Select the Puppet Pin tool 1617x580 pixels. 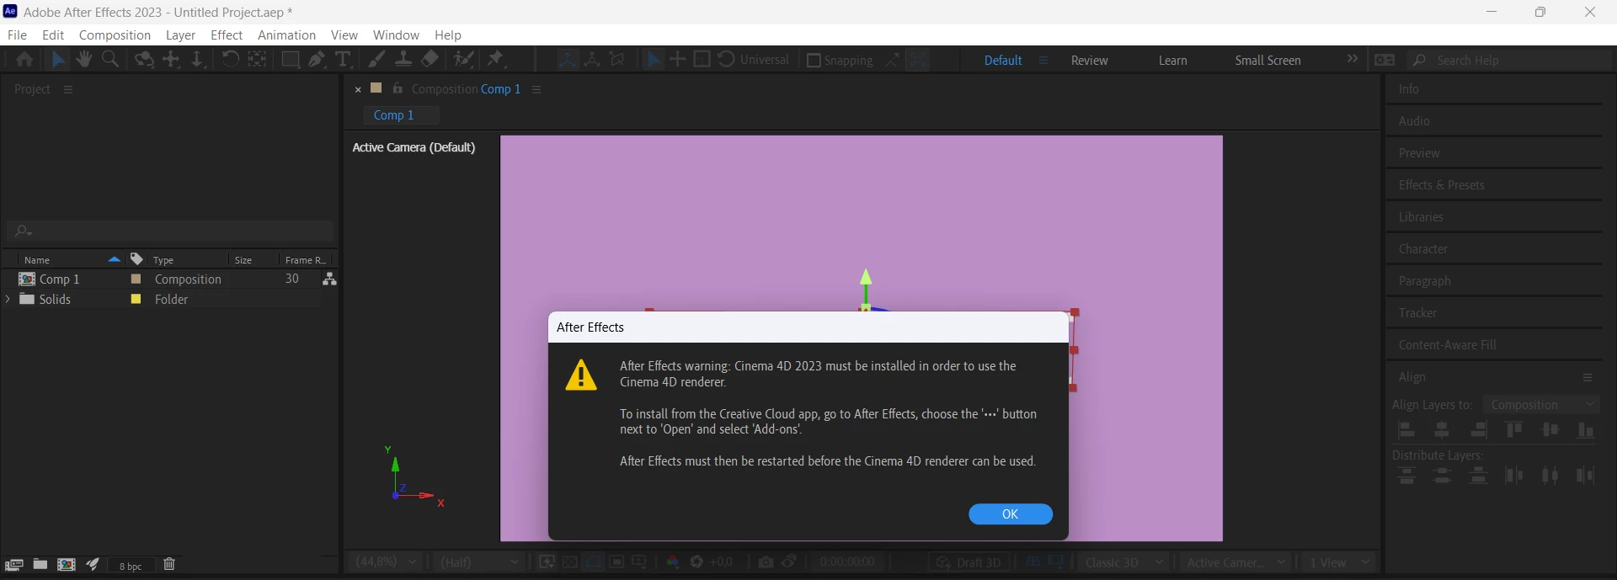click(x=496, y=60)
